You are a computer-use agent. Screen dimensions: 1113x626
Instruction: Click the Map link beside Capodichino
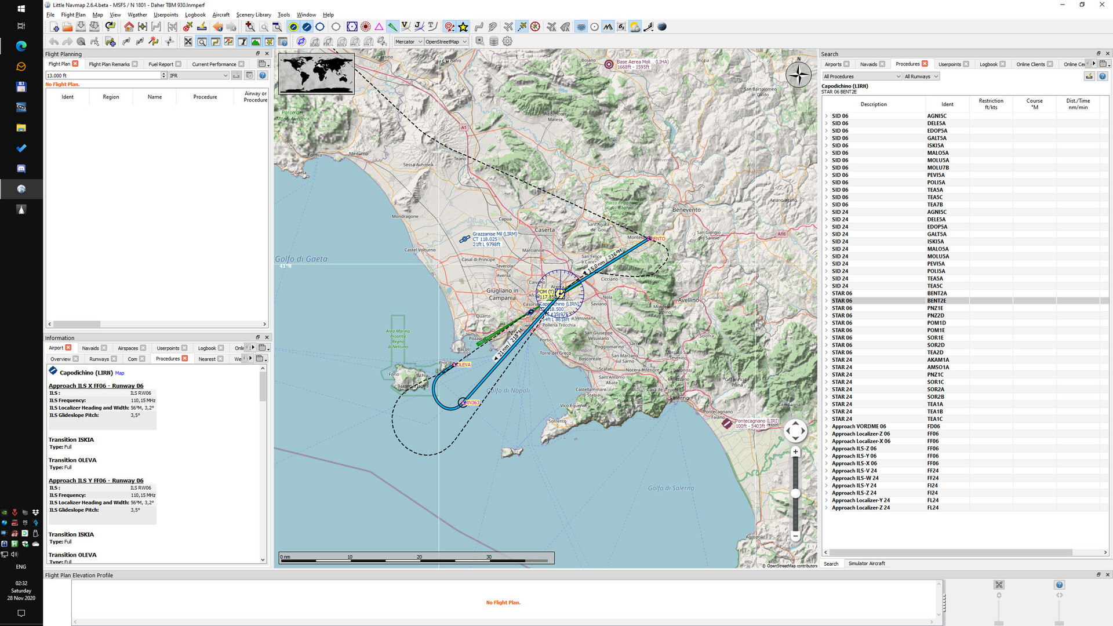tap(119, 373)
